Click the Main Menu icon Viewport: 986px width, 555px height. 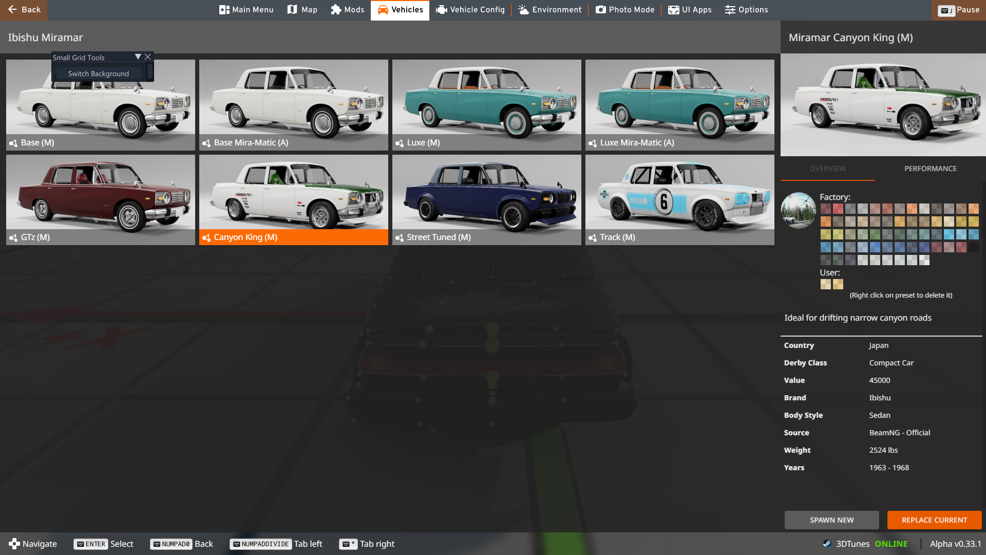pyautogui.click(x=224, y=10)
